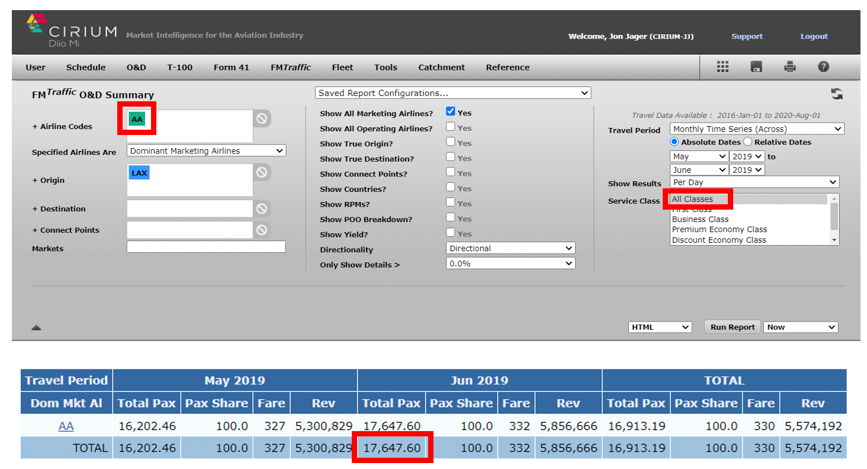The height and width of the screenshot is (469, 867).
Task: Clear the Connect Points field
Action: [x=262, y=230]
